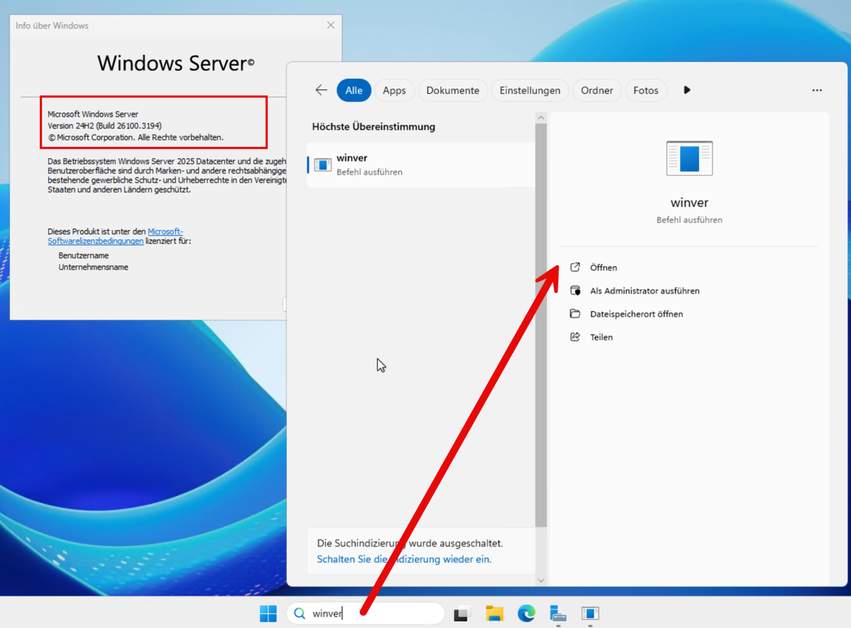This screenshot has height=628, width=851.
Task: Expand more search filters with the arrow
Action: [686, 90]
